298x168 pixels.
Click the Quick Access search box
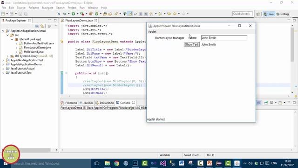coord(242,14)
